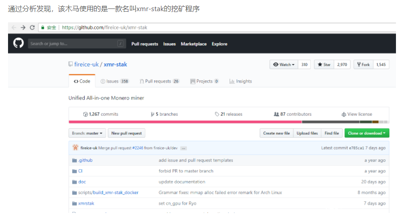Open Clone or download dropdown
Screen dimensions: 408x217
(367, 133)
